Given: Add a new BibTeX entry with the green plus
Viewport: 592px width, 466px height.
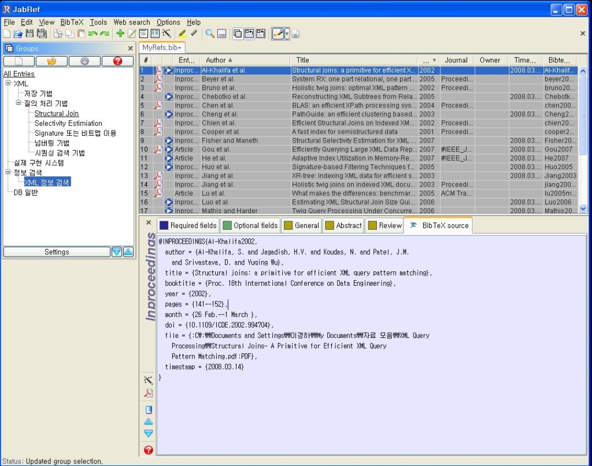Looking at the screenshot, I should coord(120,33).
